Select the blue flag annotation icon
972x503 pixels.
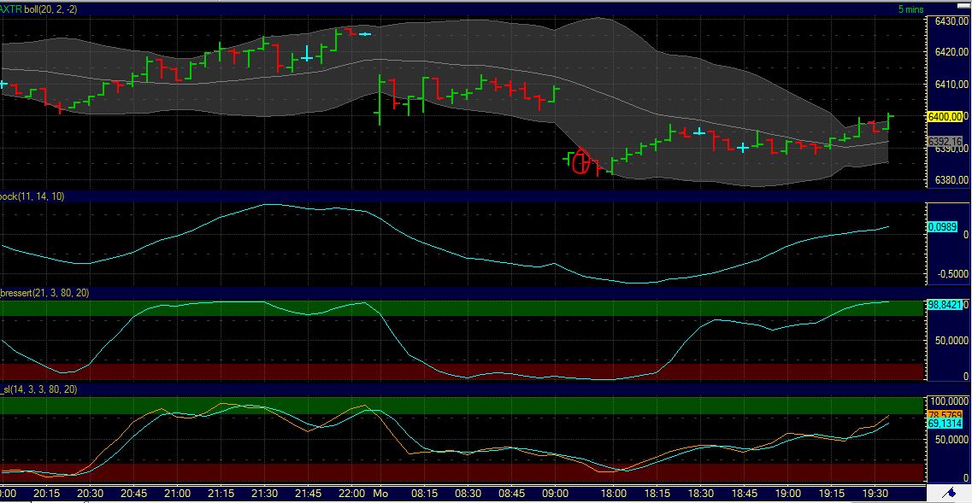click(x=949, y=493)
